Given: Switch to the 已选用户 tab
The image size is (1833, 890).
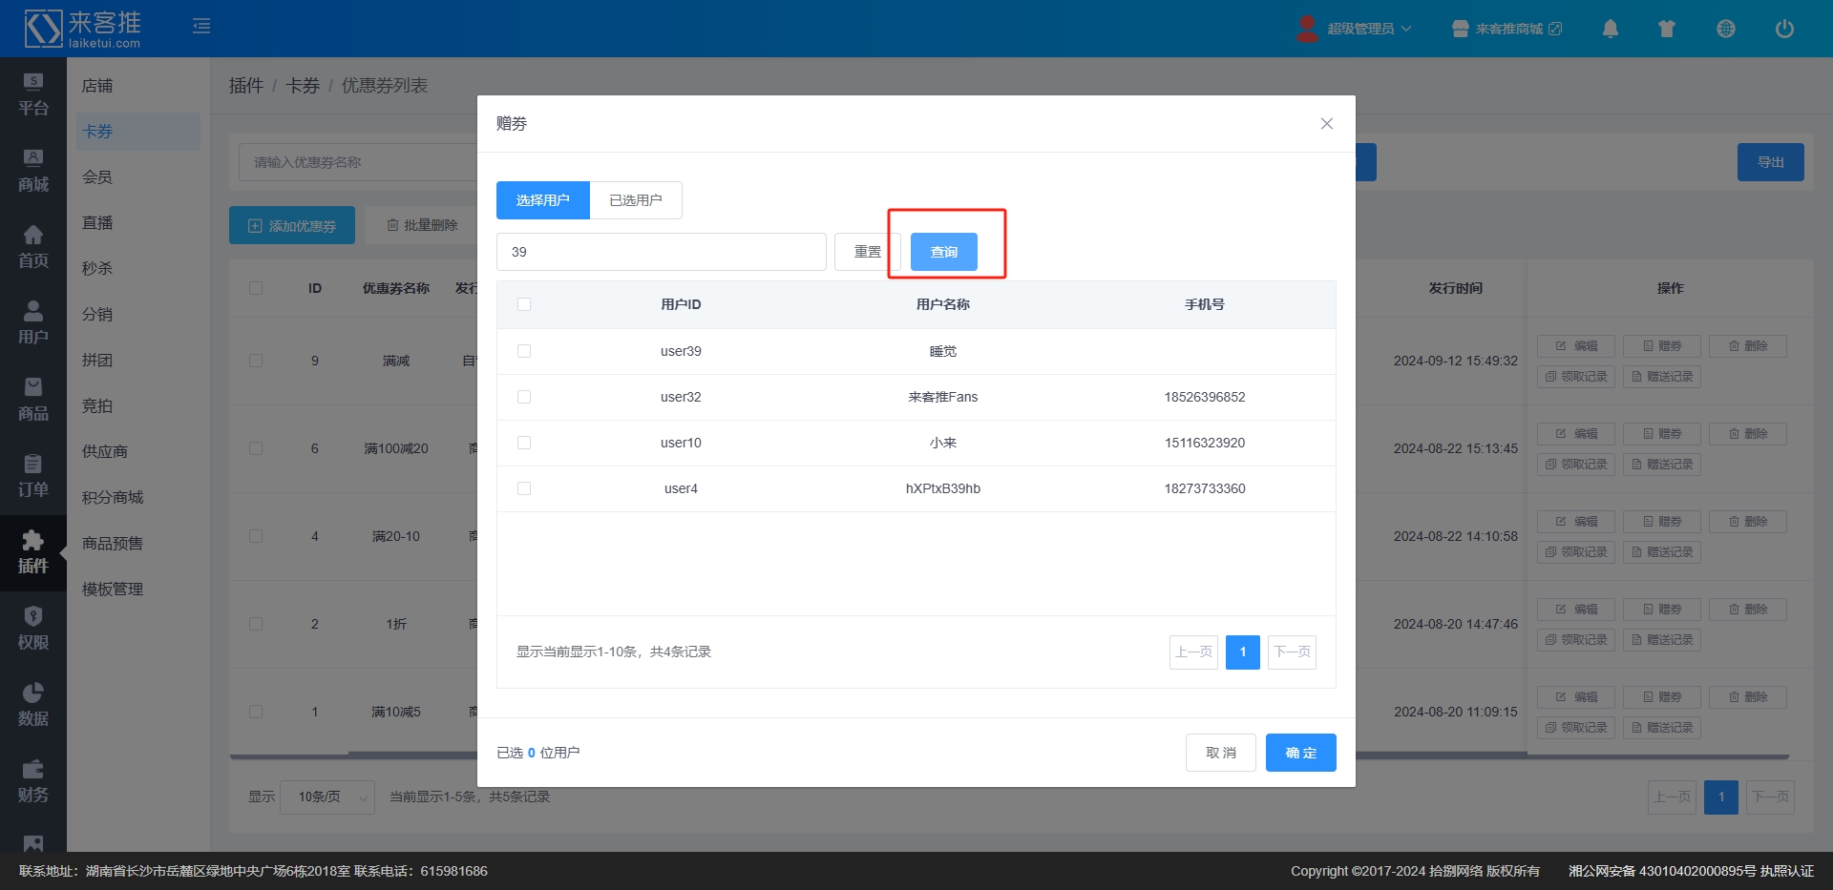Looking at the screenshot, I should [x=636, y=200].
